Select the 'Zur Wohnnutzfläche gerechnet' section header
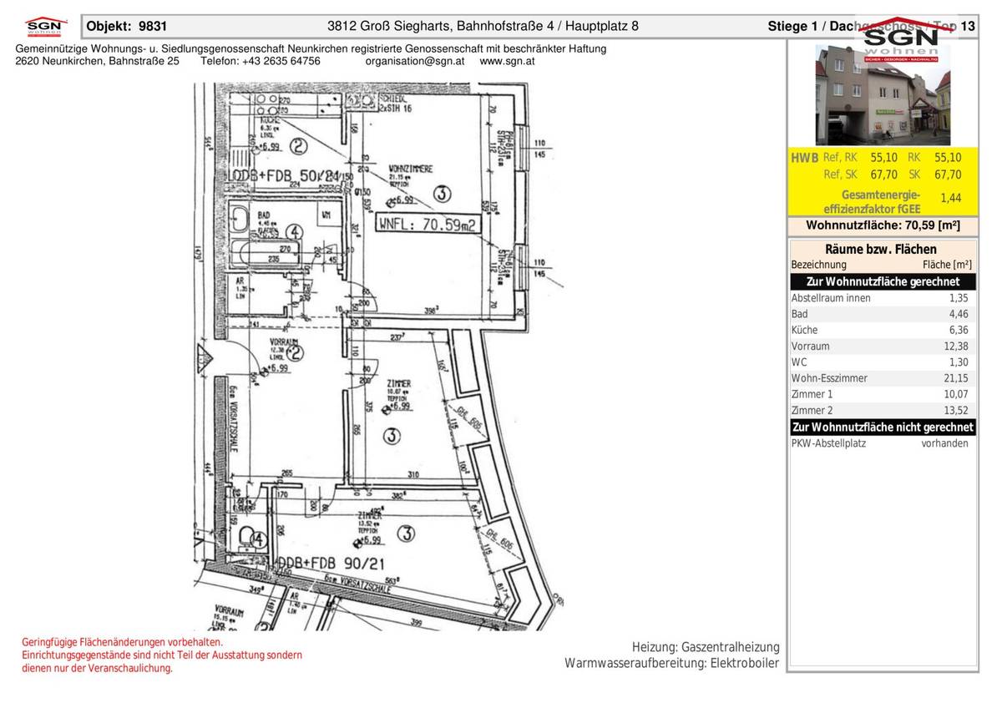This screenshot has width=1002, height=708. coord(882,281)
